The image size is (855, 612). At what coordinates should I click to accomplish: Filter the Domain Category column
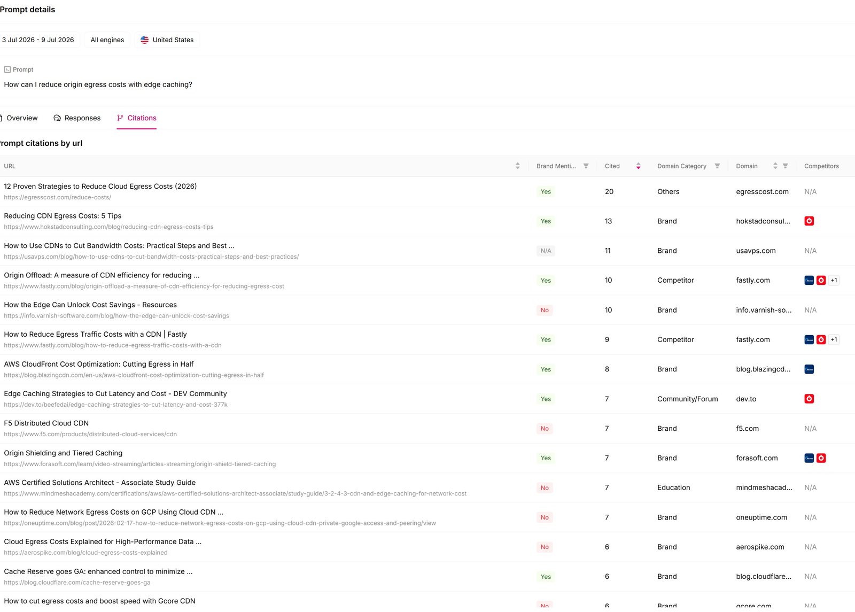pos(717,166)
